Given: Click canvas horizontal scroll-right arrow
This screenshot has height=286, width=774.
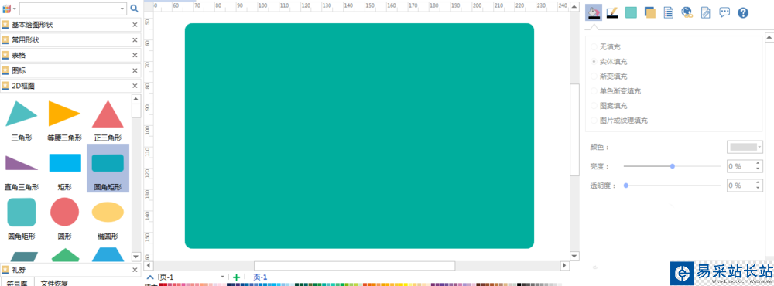Looking at the screenshot, I should (565, 266).
